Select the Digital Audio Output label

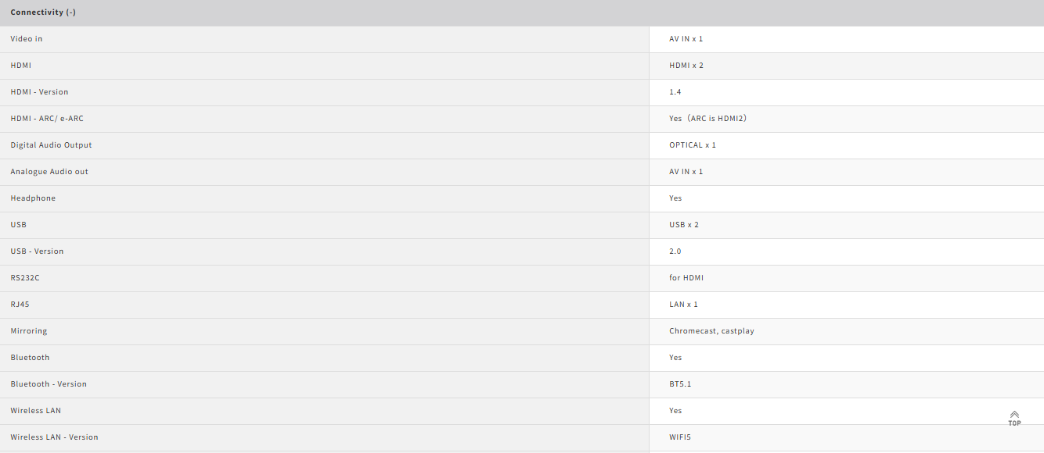point(51,145)
